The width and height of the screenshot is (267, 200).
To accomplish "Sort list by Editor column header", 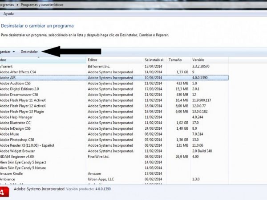I will point(93,60).
